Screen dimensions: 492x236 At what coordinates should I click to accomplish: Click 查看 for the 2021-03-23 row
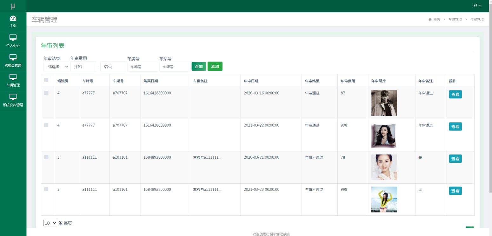[455, 191]
